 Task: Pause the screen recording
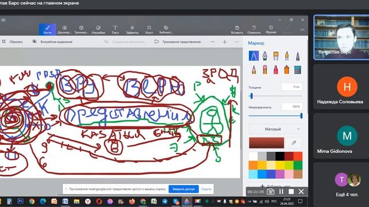[281, 191]
